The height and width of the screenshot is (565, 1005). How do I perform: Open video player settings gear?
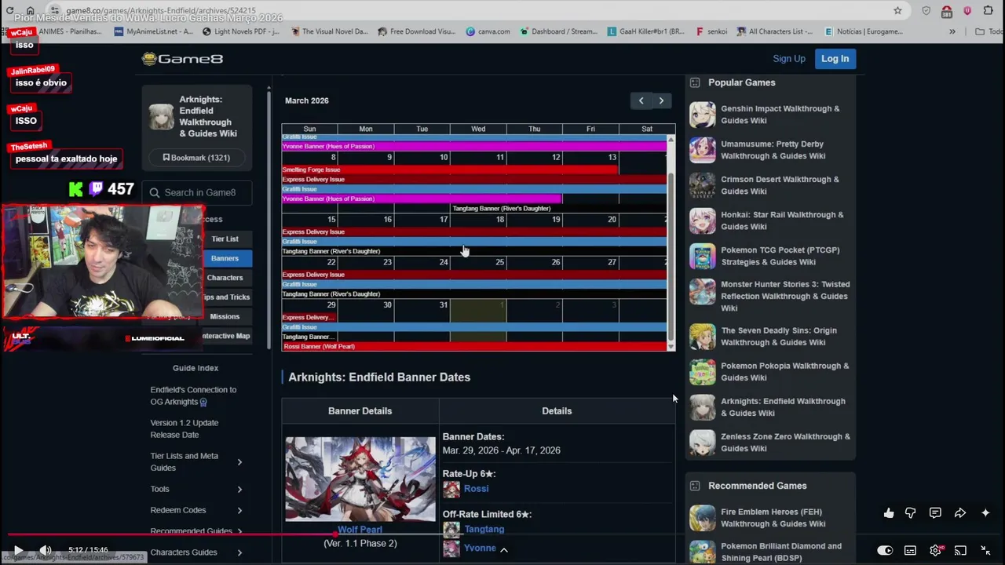[936, 550]
